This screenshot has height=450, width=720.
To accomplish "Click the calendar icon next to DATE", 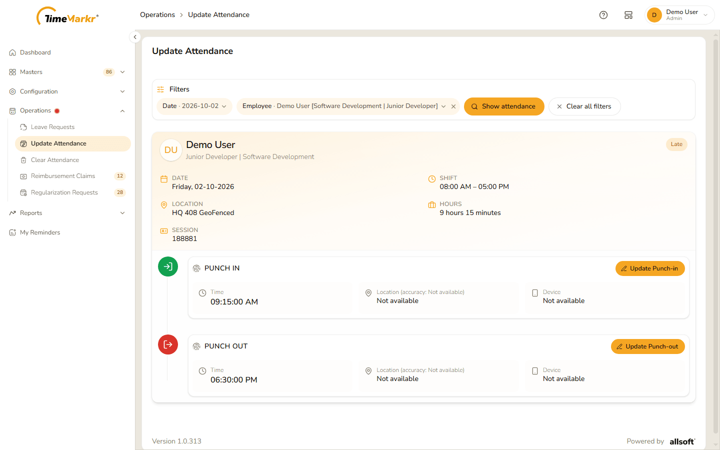I will pos(164,179).
